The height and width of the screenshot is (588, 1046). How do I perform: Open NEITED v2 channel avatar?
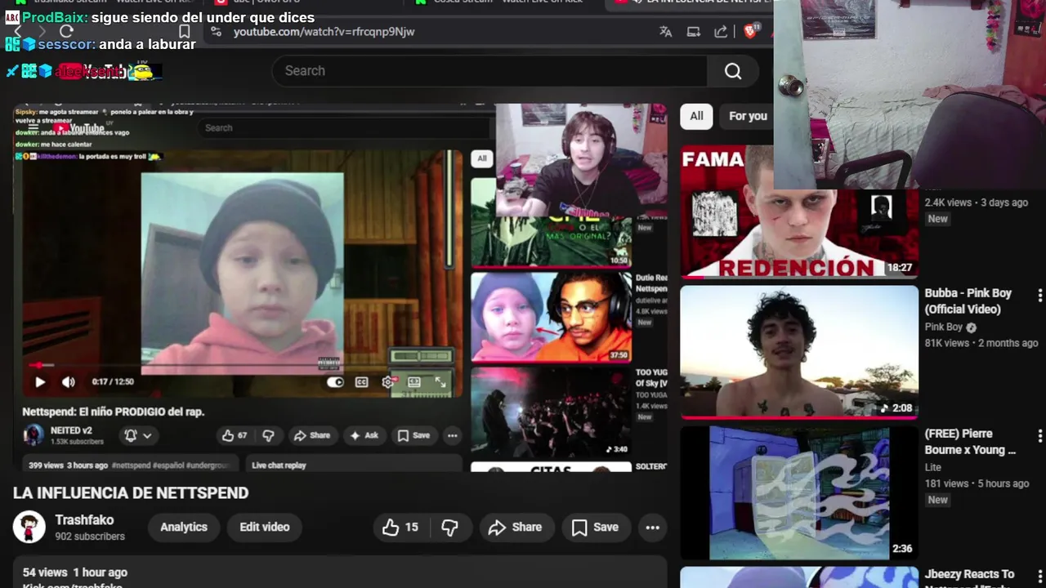pyautogui.click(x=34, y=435)
